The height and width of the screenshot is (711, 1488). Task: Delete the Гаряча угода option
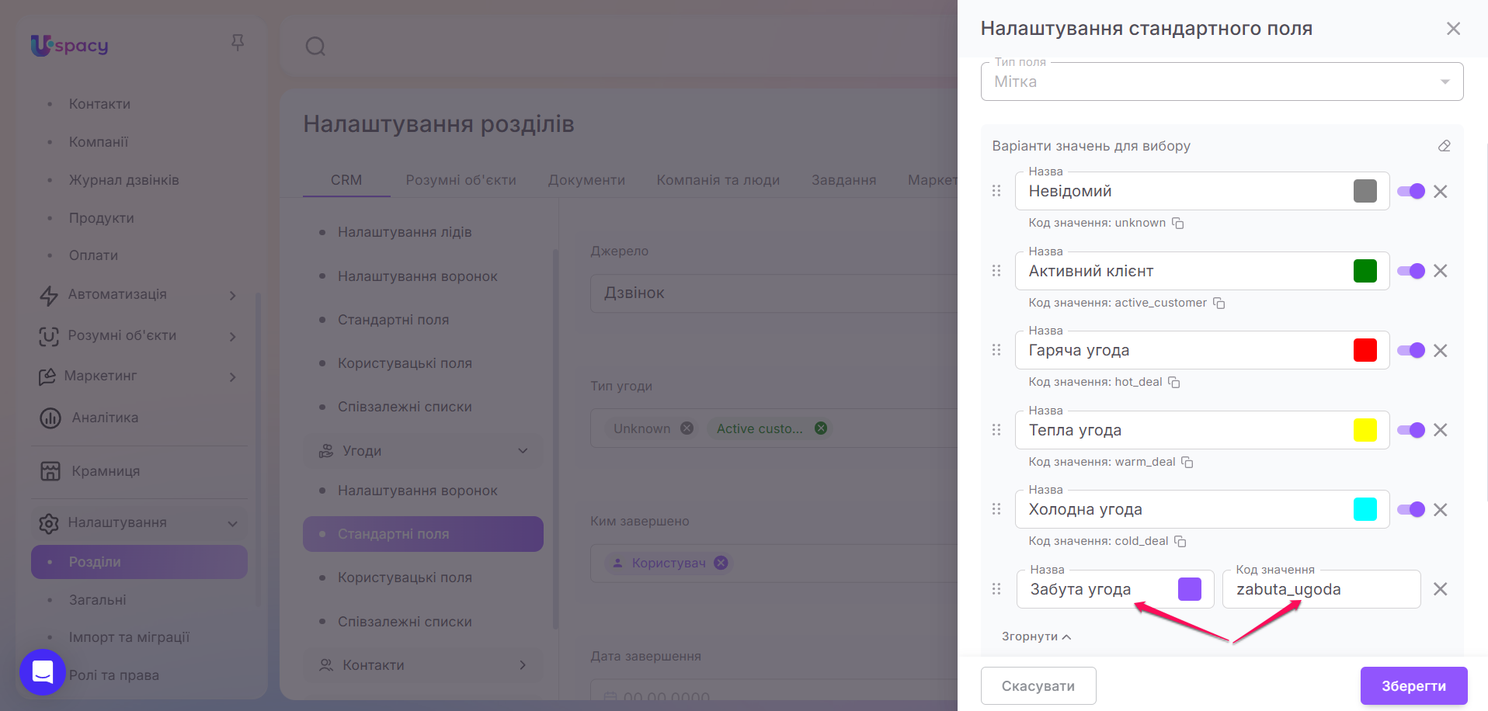1441,351
